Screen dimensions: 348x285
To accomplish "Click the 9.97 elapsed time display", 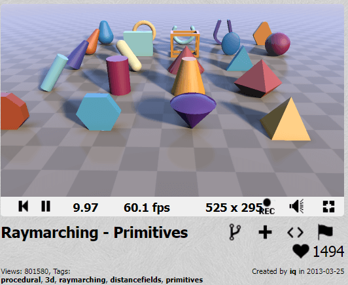I will click(x=86, y=208).
